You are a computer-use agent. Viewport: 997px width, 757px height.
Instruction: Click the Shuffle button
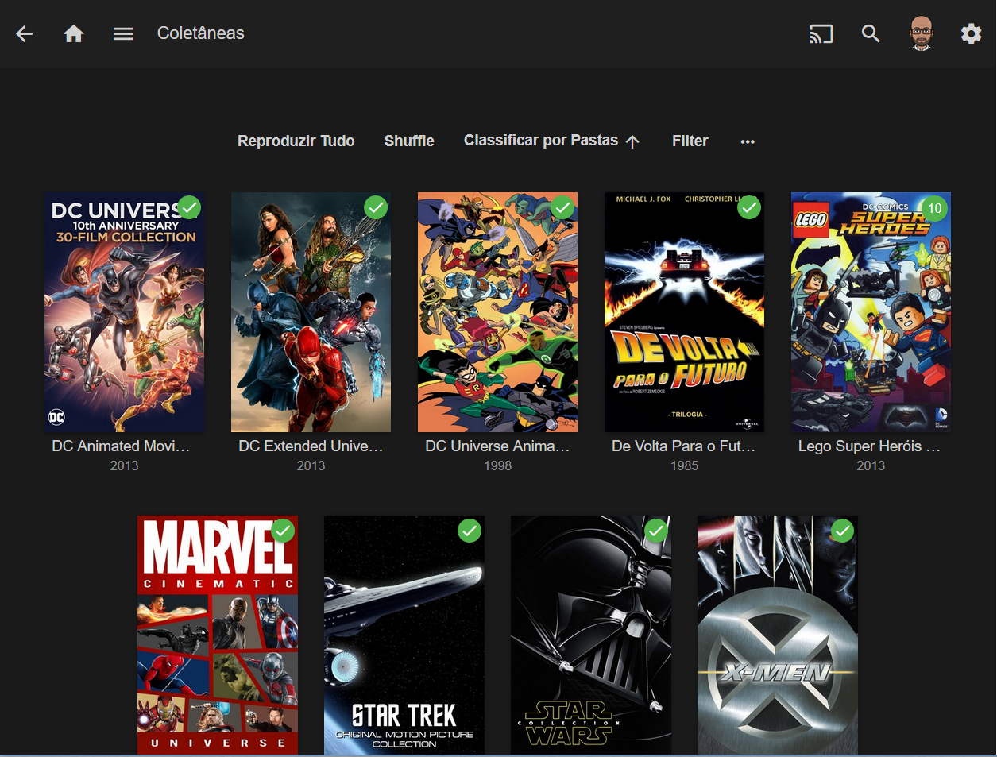(x=409, y=141)
